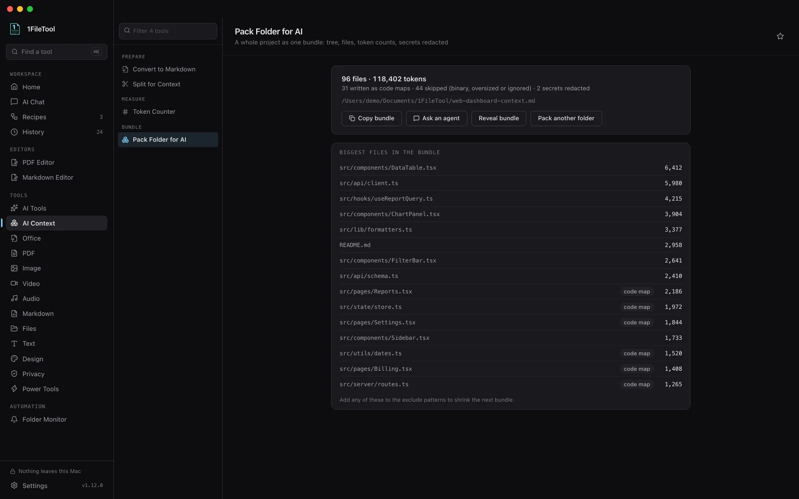Click the README.md file row
799x499 pixels.
point(510,245)
